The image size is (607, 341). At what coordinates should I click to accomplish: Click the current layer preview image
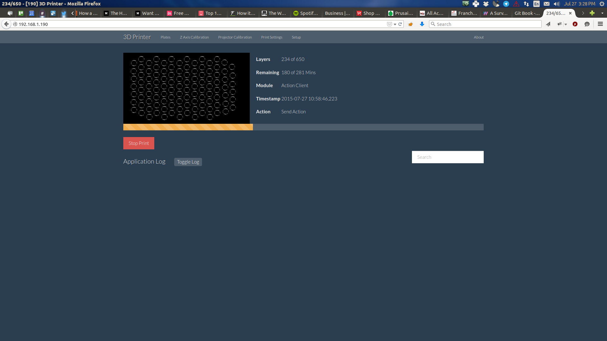pyautogui.click(x=186, y=88)
